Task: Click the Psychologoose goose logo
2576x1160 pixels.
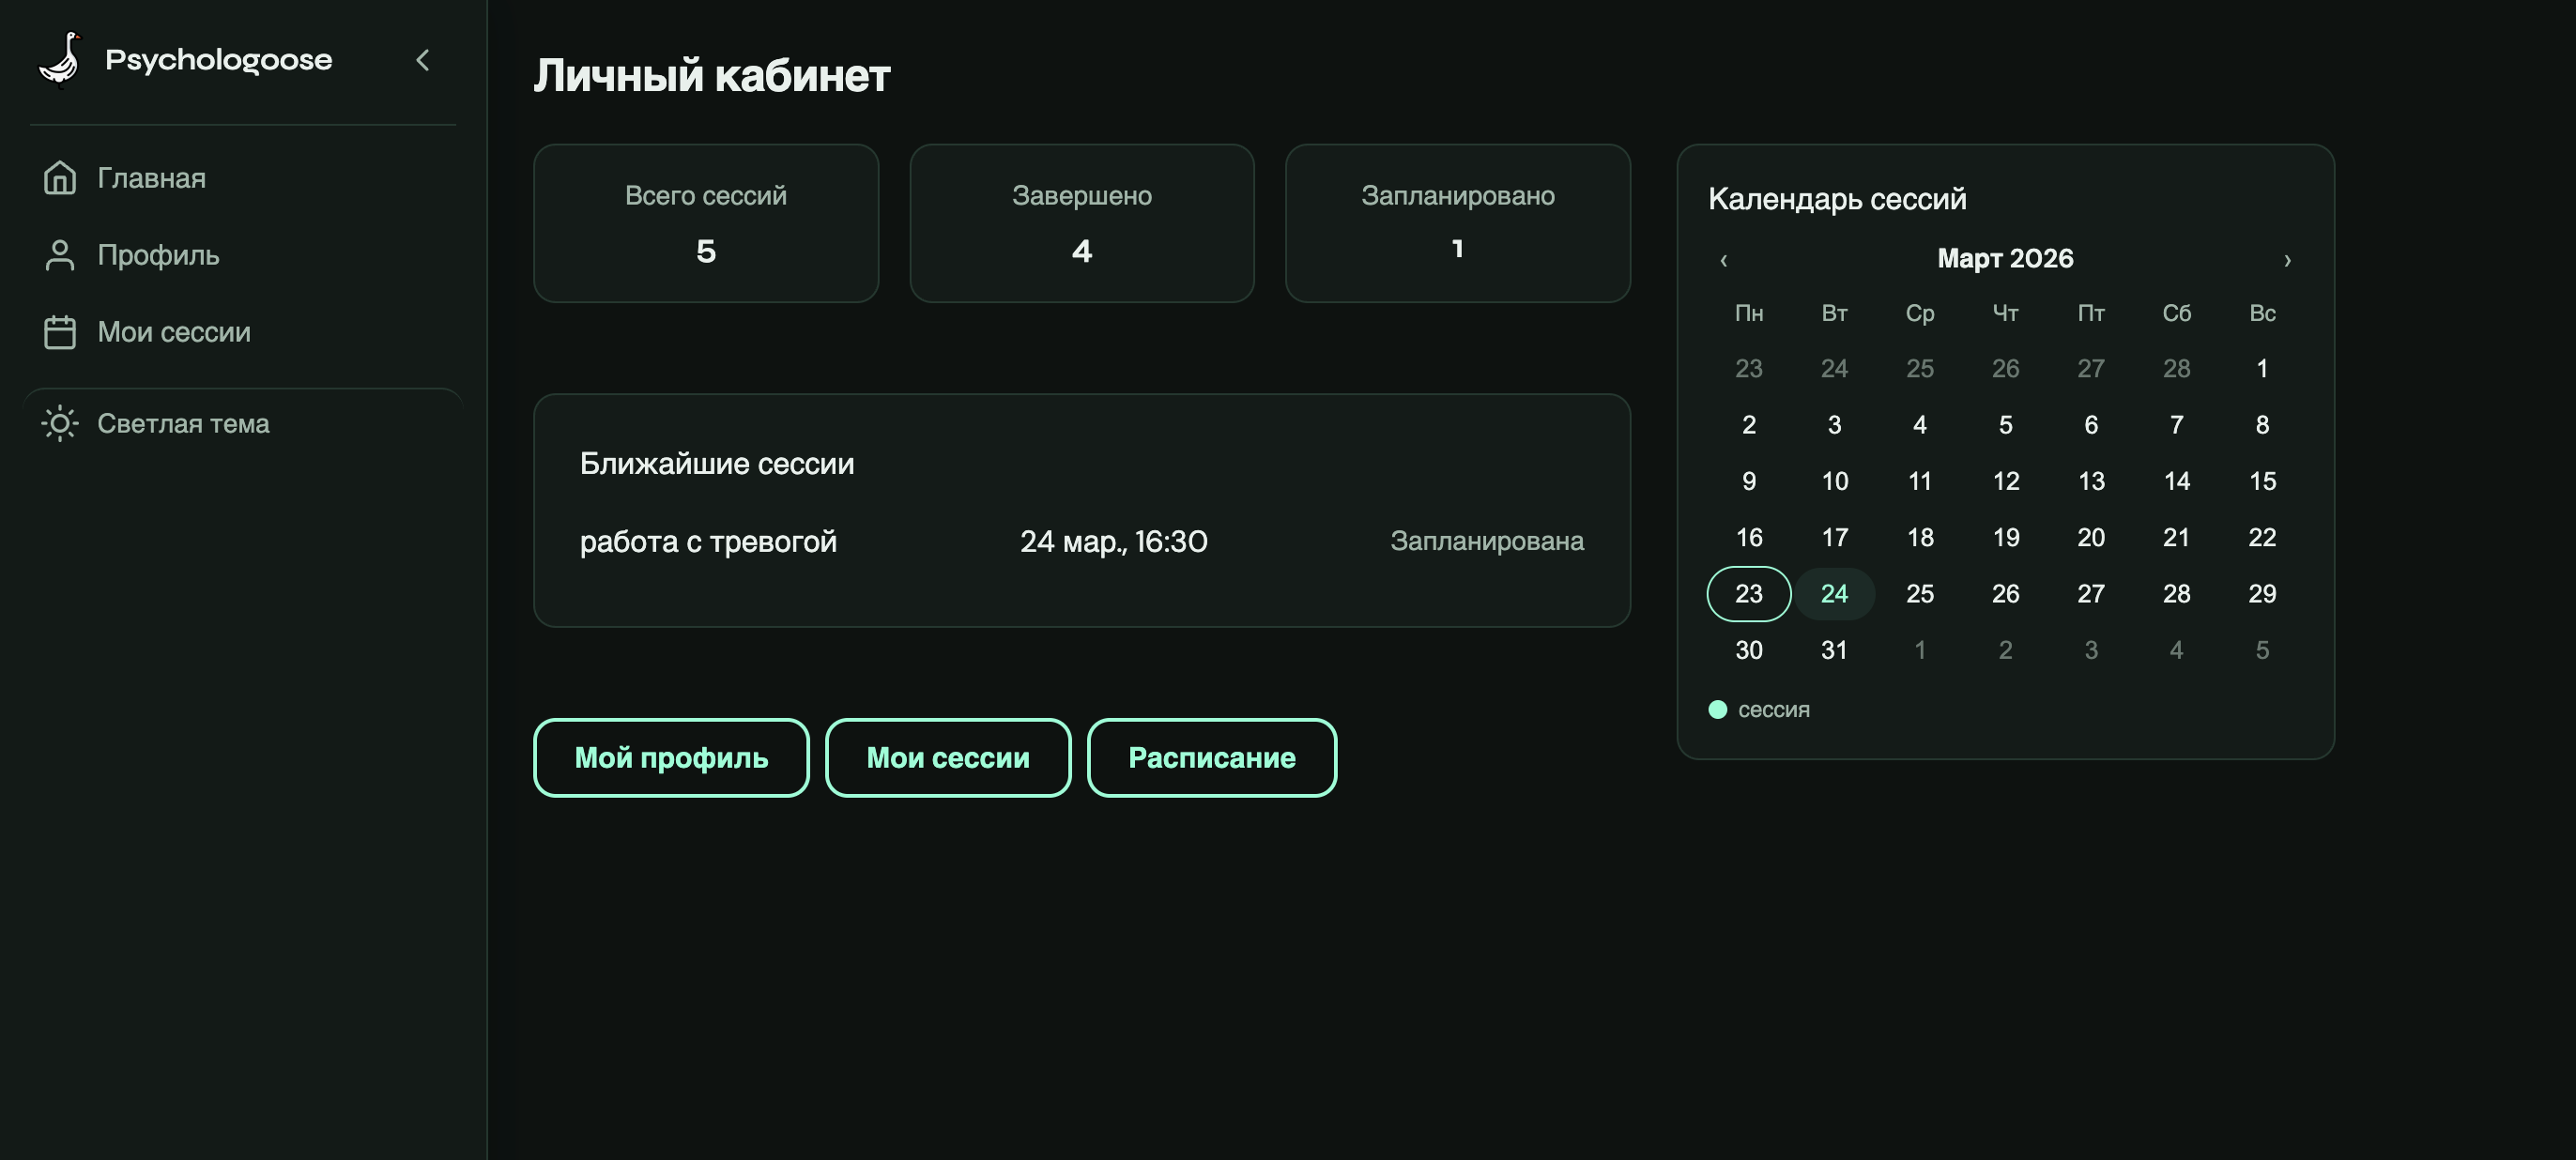Action: pyautogui.click(x=60, y=60)
